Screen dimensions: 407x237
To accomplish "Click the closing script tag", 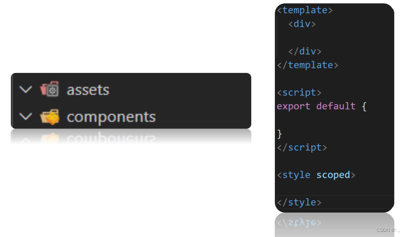I will pyautogui.click(x=302, y=147).
